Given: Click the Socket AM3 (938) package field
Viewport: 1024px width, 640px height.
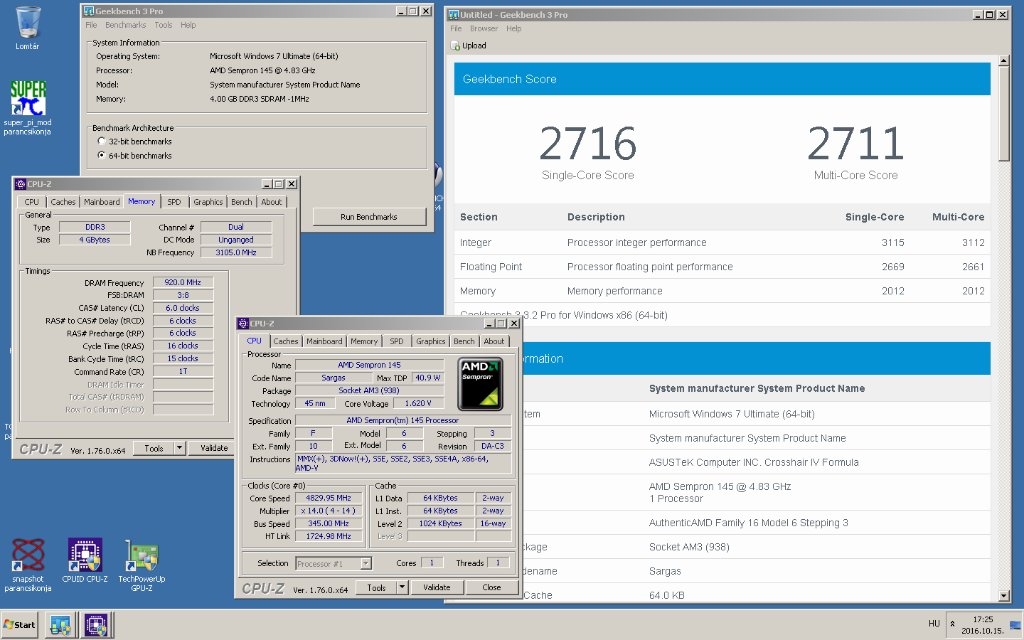Looking at the screenshot, I should (x=369, y=390).
